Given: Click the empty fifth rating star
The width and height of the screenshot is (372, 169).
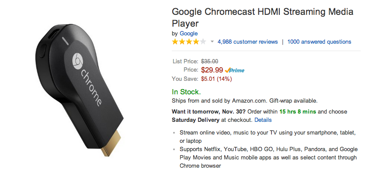Looking at the screenshot, I should coord(203,42).
